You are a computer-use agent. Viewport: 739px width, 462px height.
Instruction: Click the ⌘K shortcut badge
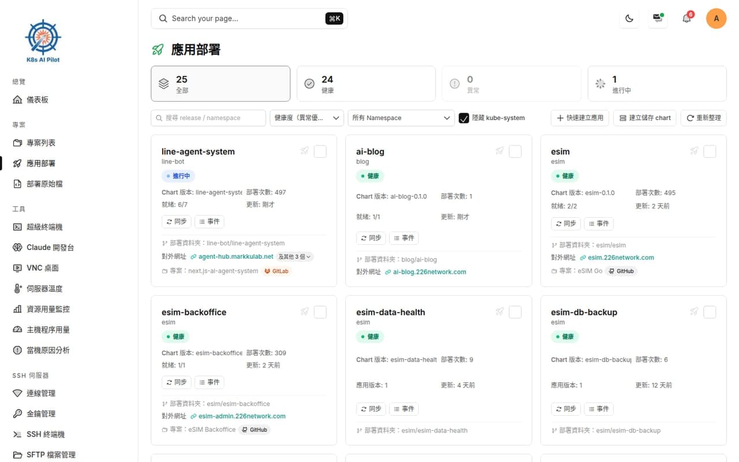[x=334, y=18]
